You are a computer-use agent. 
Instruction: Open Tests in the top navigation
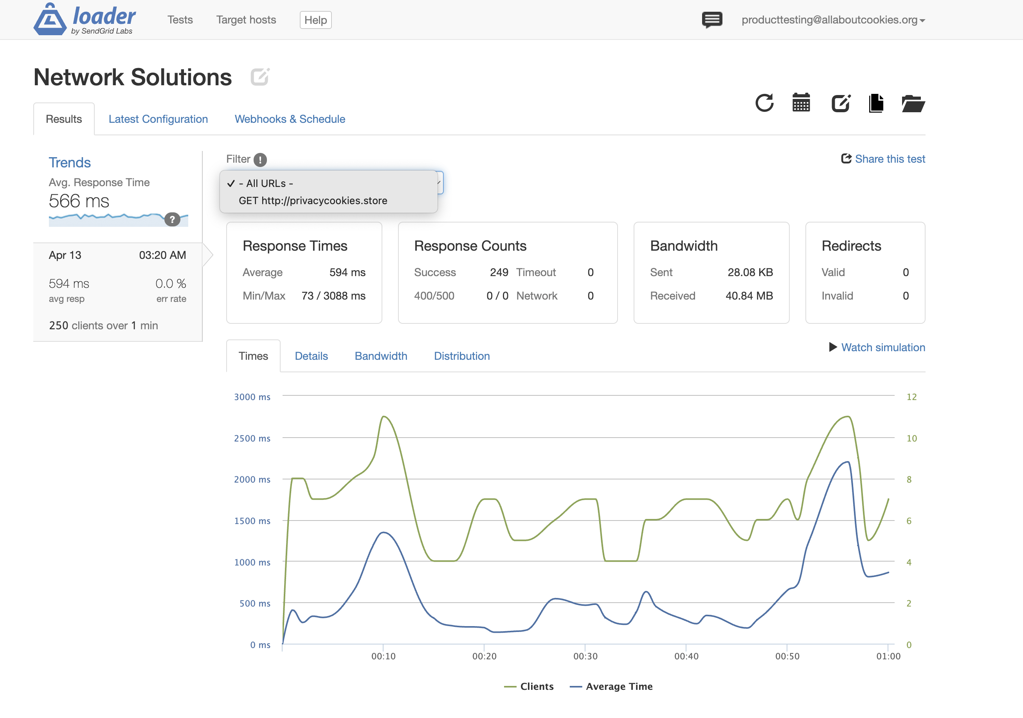pos(180,20)
